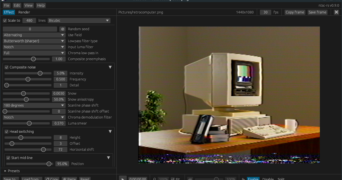Click the Reset settings button
The image size is (342, 180).
click(x=85, y=179)
